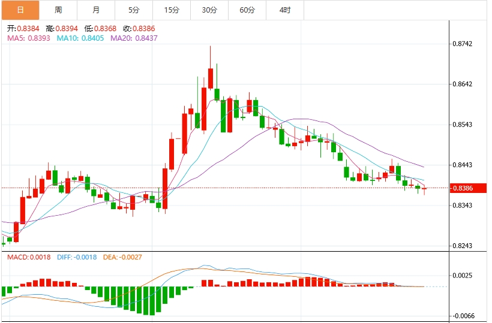Click the 0.8543 price axis label
This screenshot has width=492, height=323.
[x=462, y=125]
